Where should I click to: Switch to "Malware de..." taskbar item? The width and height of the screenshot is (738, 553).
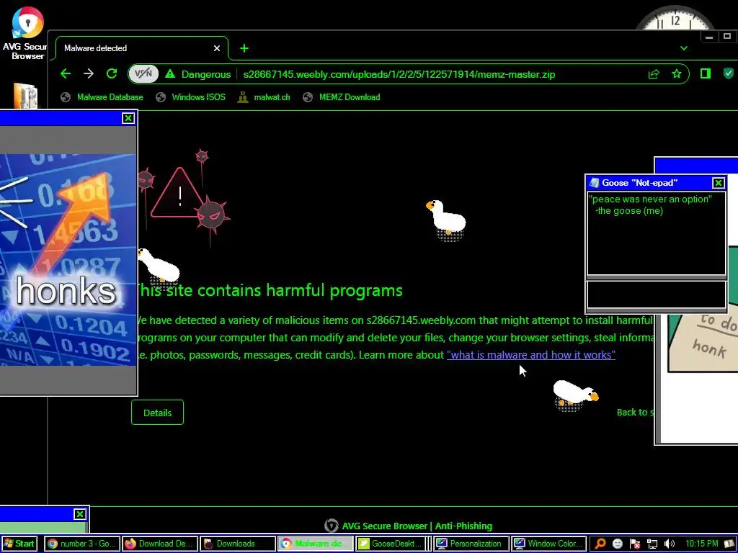coord(316,544)
